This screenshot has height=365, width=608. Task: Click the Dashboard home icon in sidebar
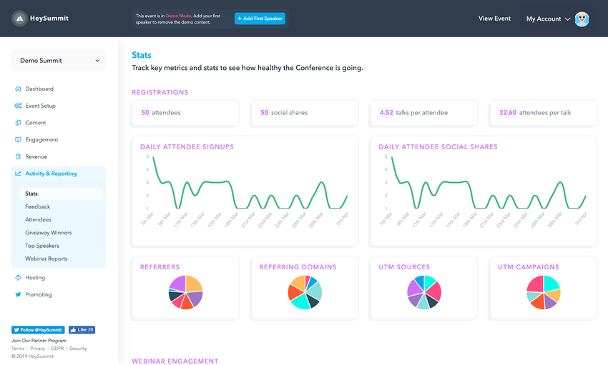pyautogui.click(x=18, y=89)
